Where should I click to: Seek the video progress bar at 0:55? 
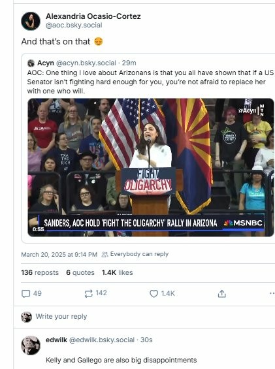click(151, 231)
